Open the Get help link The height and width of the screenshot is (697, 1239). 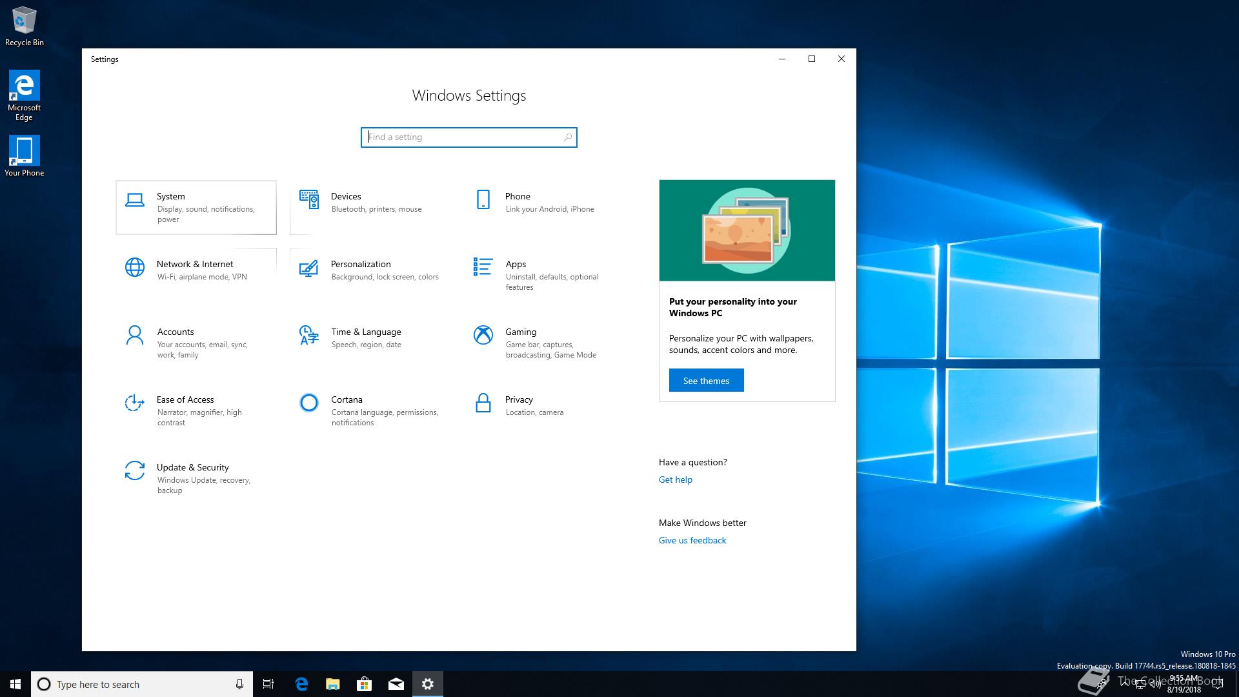click(675, 480)
